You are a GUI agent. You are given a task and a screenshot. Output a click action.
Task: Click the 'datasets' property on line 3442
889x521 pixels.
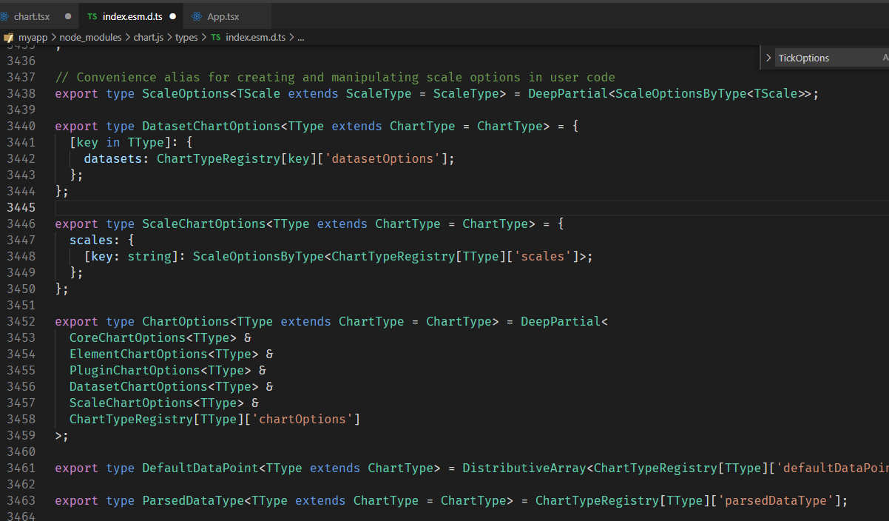(x=113, y=158)
